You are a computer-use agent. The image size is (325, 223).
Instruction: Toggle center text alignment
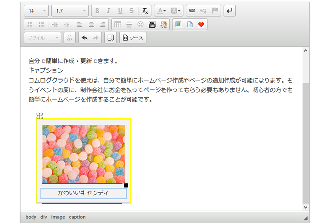click(x=91, y=24)
